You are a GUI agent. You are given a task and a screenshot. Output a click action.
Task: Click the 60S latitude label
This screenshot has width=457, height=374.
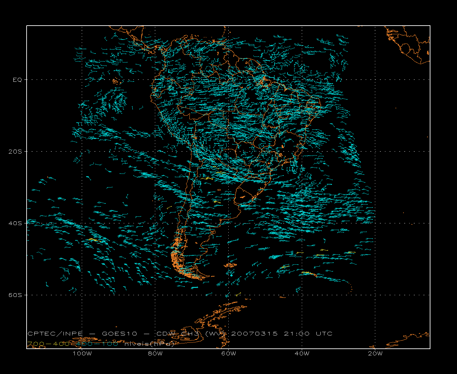click(15, 295)
